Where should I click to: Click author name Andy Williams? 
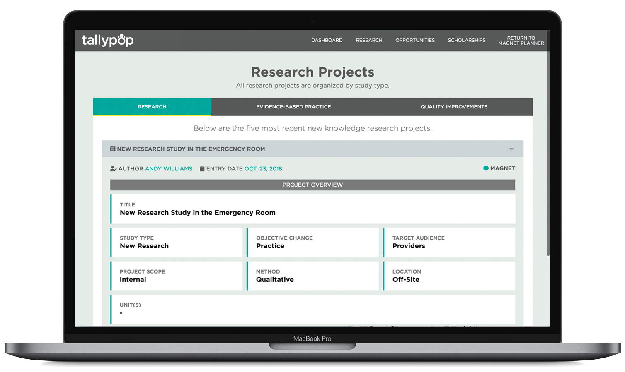click(169, 169)
